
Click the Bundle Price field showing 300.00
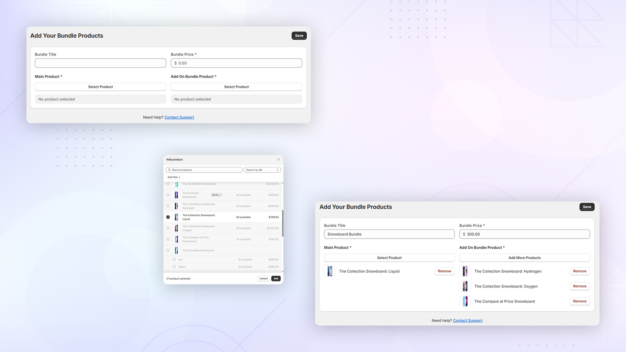tap(525, 234)
